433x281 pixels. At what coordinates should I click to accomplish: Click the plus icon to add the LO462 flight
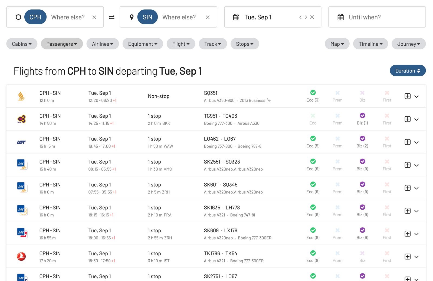pos(407,142)
